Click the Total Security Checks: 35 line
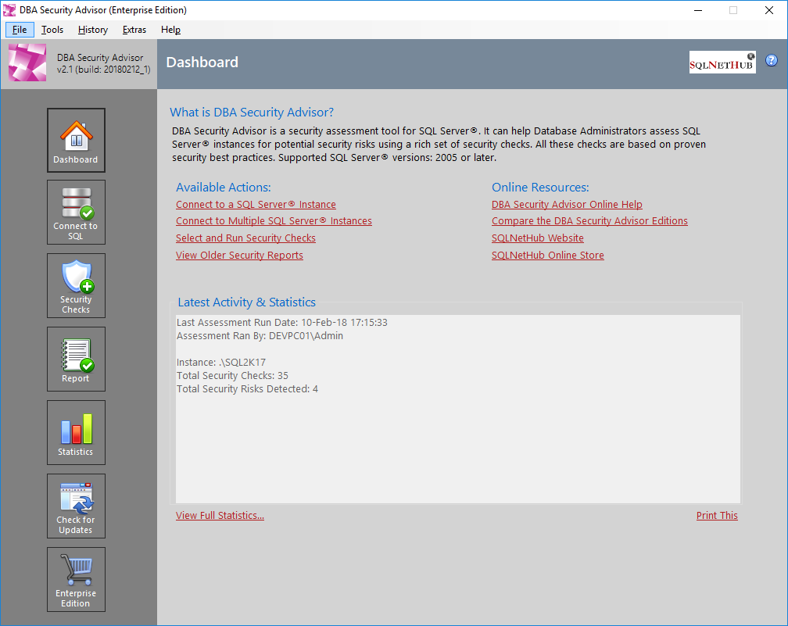Screen dimensions: 788x626 pos(232,375)
